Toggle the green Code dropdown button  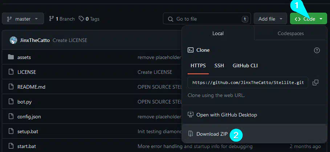click(308, 19)
